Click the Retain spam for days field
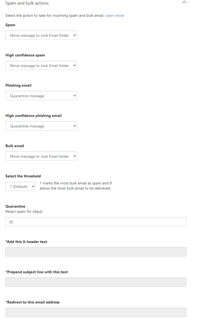 point(96,222)
